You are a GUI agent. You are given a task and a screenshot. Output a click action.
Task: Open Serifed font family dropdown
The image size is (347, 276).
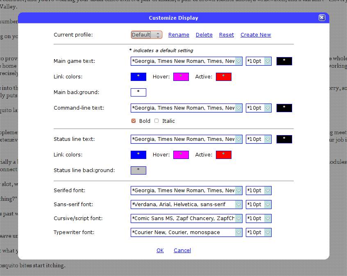(x=186, y=191)
